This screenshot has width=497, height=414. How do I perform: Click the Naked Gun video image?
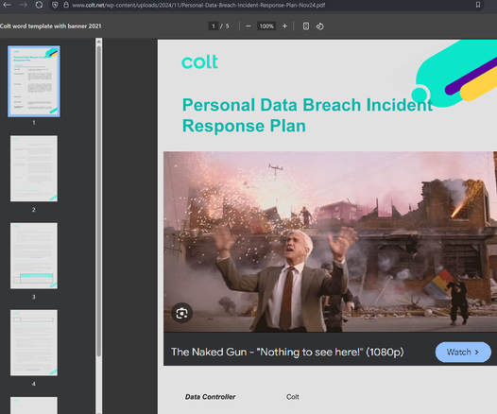(x=330, y=242)
